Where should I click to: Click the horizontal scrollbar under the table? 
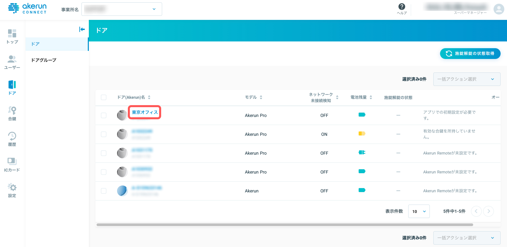click(285, 224)
